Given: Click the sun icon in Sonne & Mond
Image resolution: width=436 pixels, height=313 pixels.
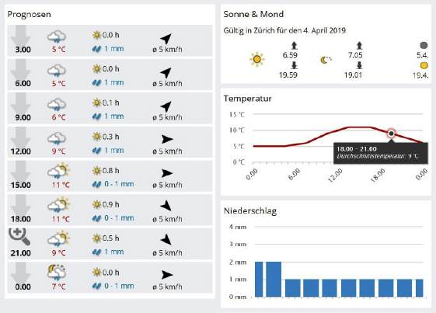Looking at the screenshot, I should (x=257, y=59).
